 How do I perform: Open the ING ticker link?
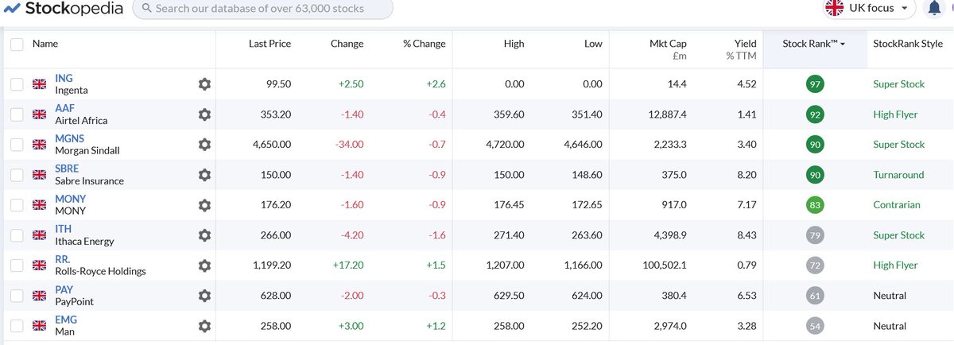point(64,78)
